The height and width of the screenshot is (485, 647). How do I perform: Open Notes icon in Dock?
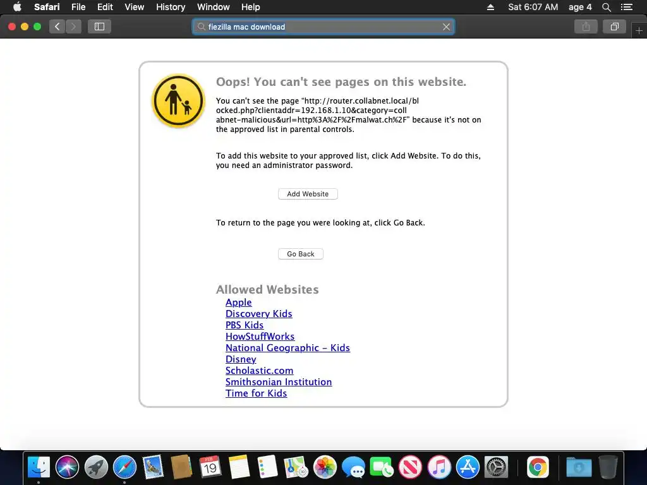pos(239,467)
